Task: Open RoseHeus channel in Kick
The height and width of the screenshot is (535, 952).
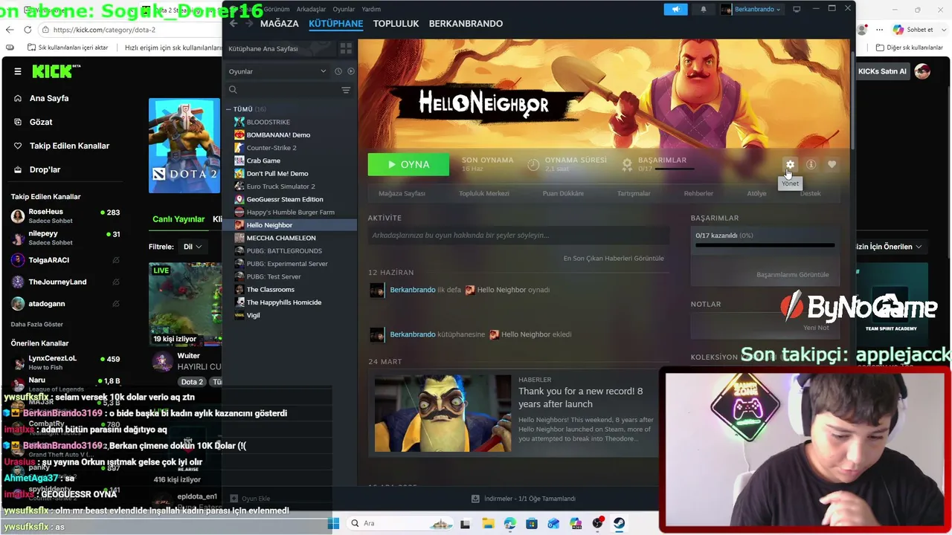Action: 65,215
